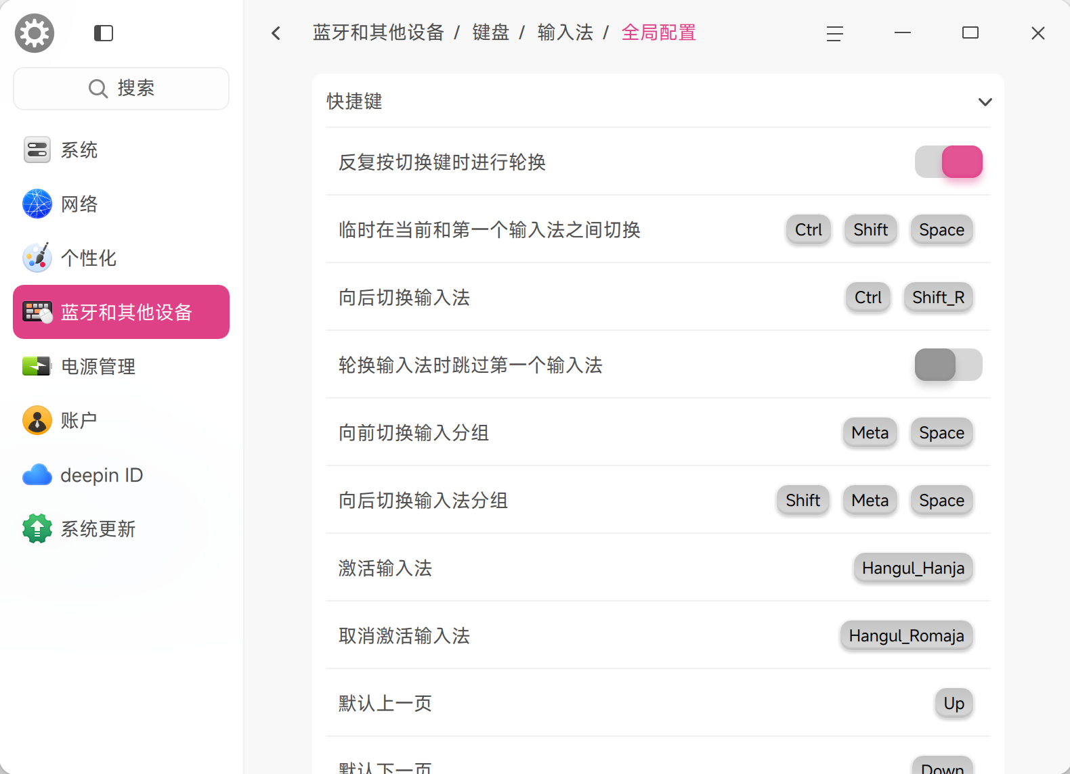Open the Accounts user icon

tap(37, 420)
